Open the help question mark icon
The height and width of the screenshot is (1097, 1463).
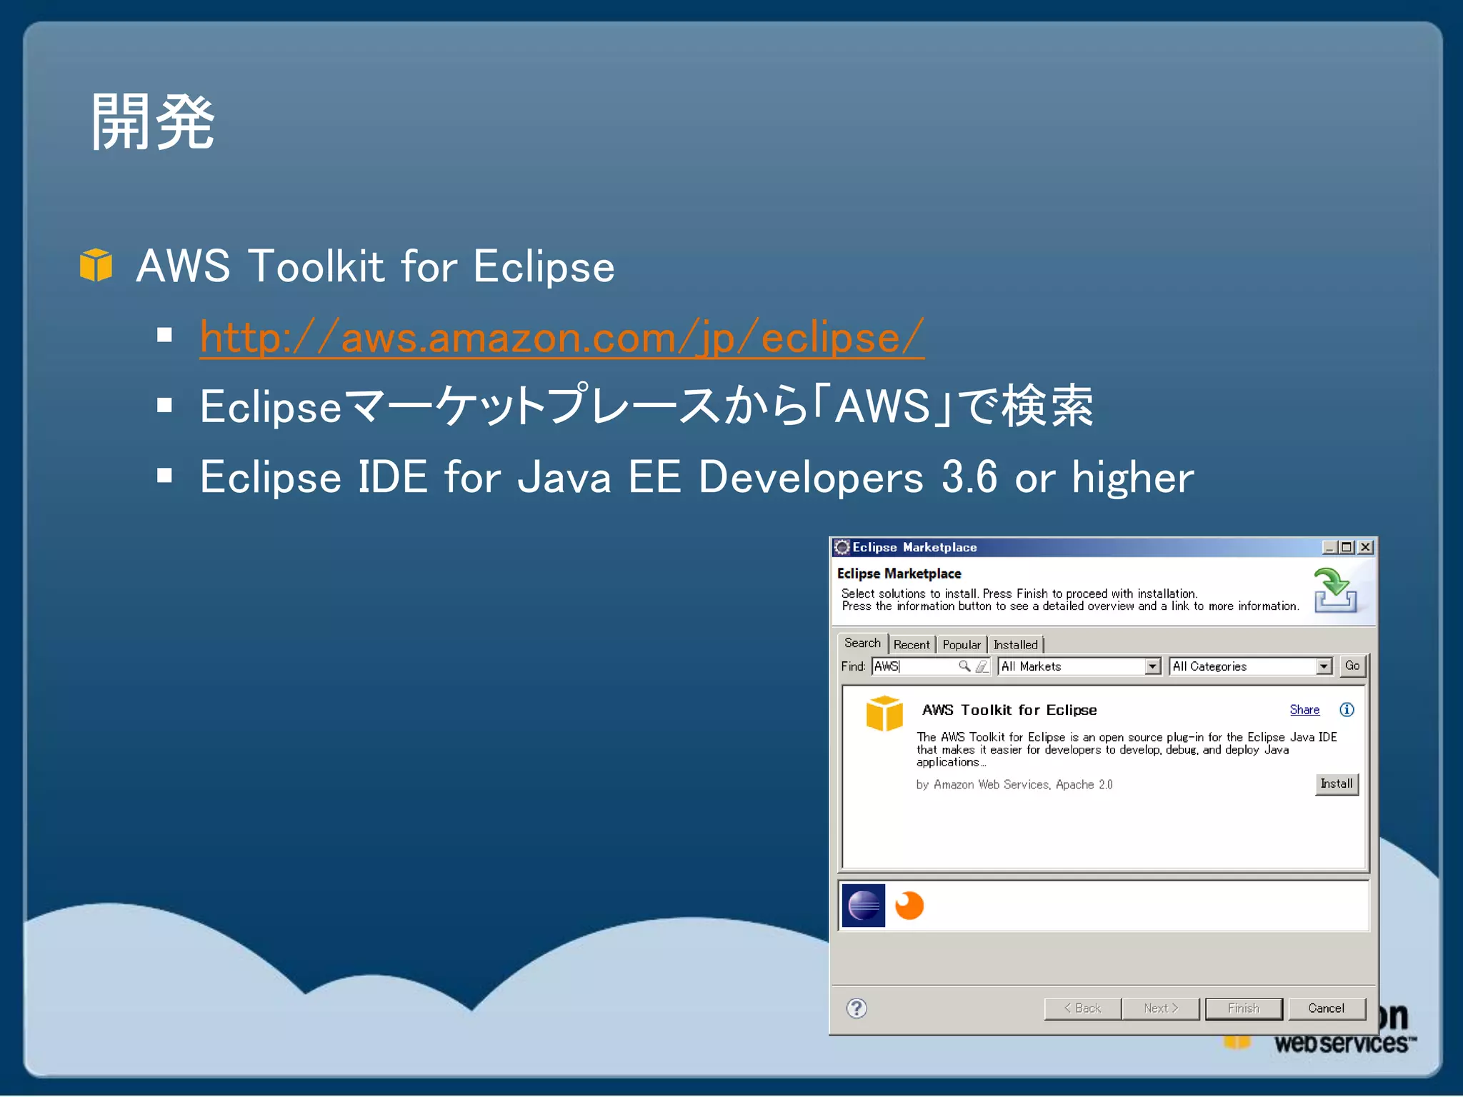click(x=857, y=1008)
